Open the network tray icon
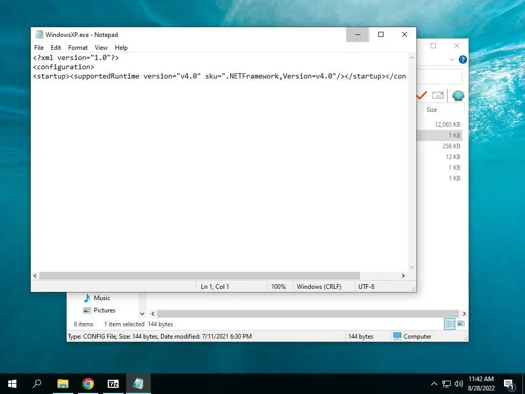 (x=447, y=384)
